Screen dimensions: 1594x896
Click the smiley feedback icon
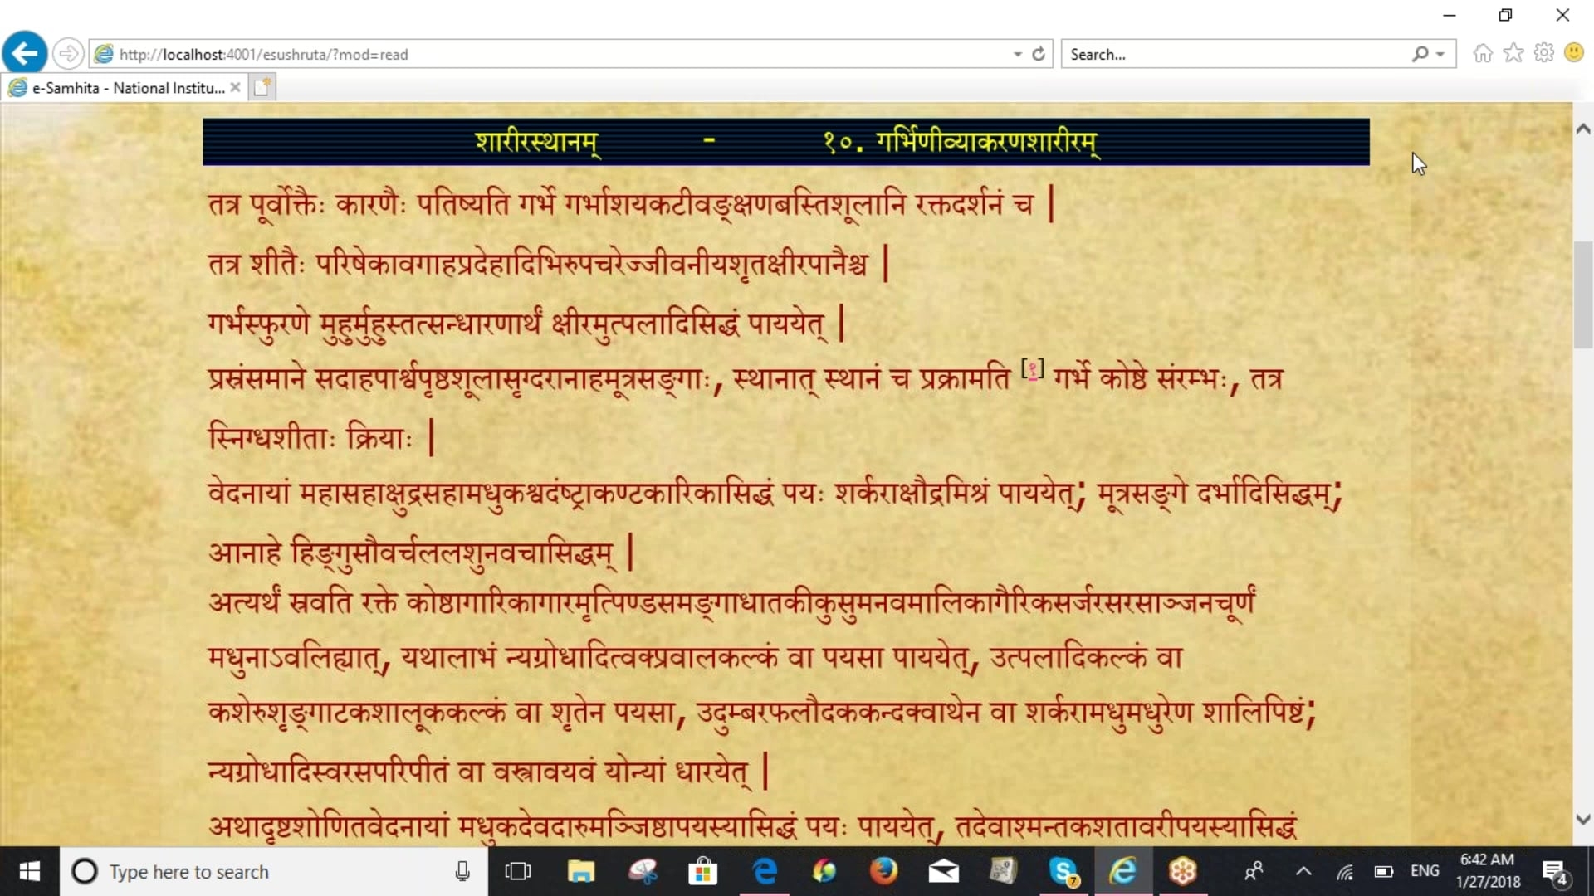[1574, 54]
